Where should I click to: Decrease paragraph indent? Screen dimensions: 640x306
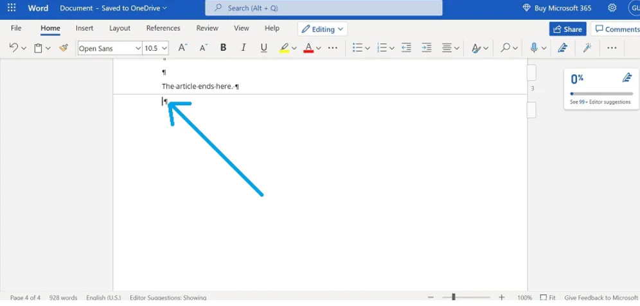[405, 48]
